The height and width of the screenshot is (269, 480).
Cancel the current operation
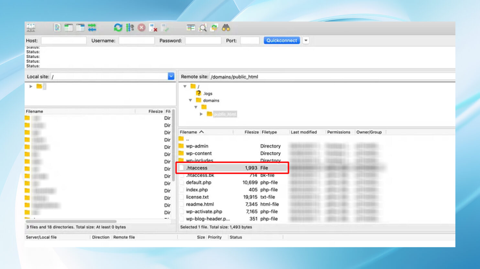(x=140, y=28)
